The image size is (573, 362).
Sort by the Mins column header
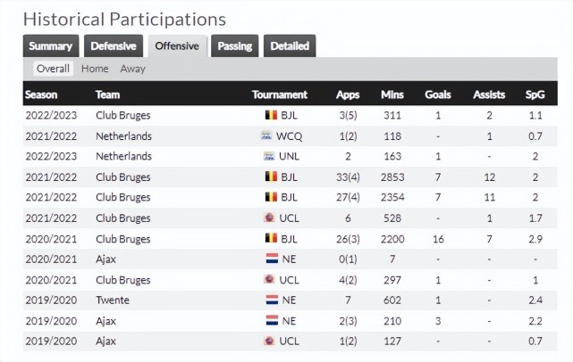(x=392, y=95)
